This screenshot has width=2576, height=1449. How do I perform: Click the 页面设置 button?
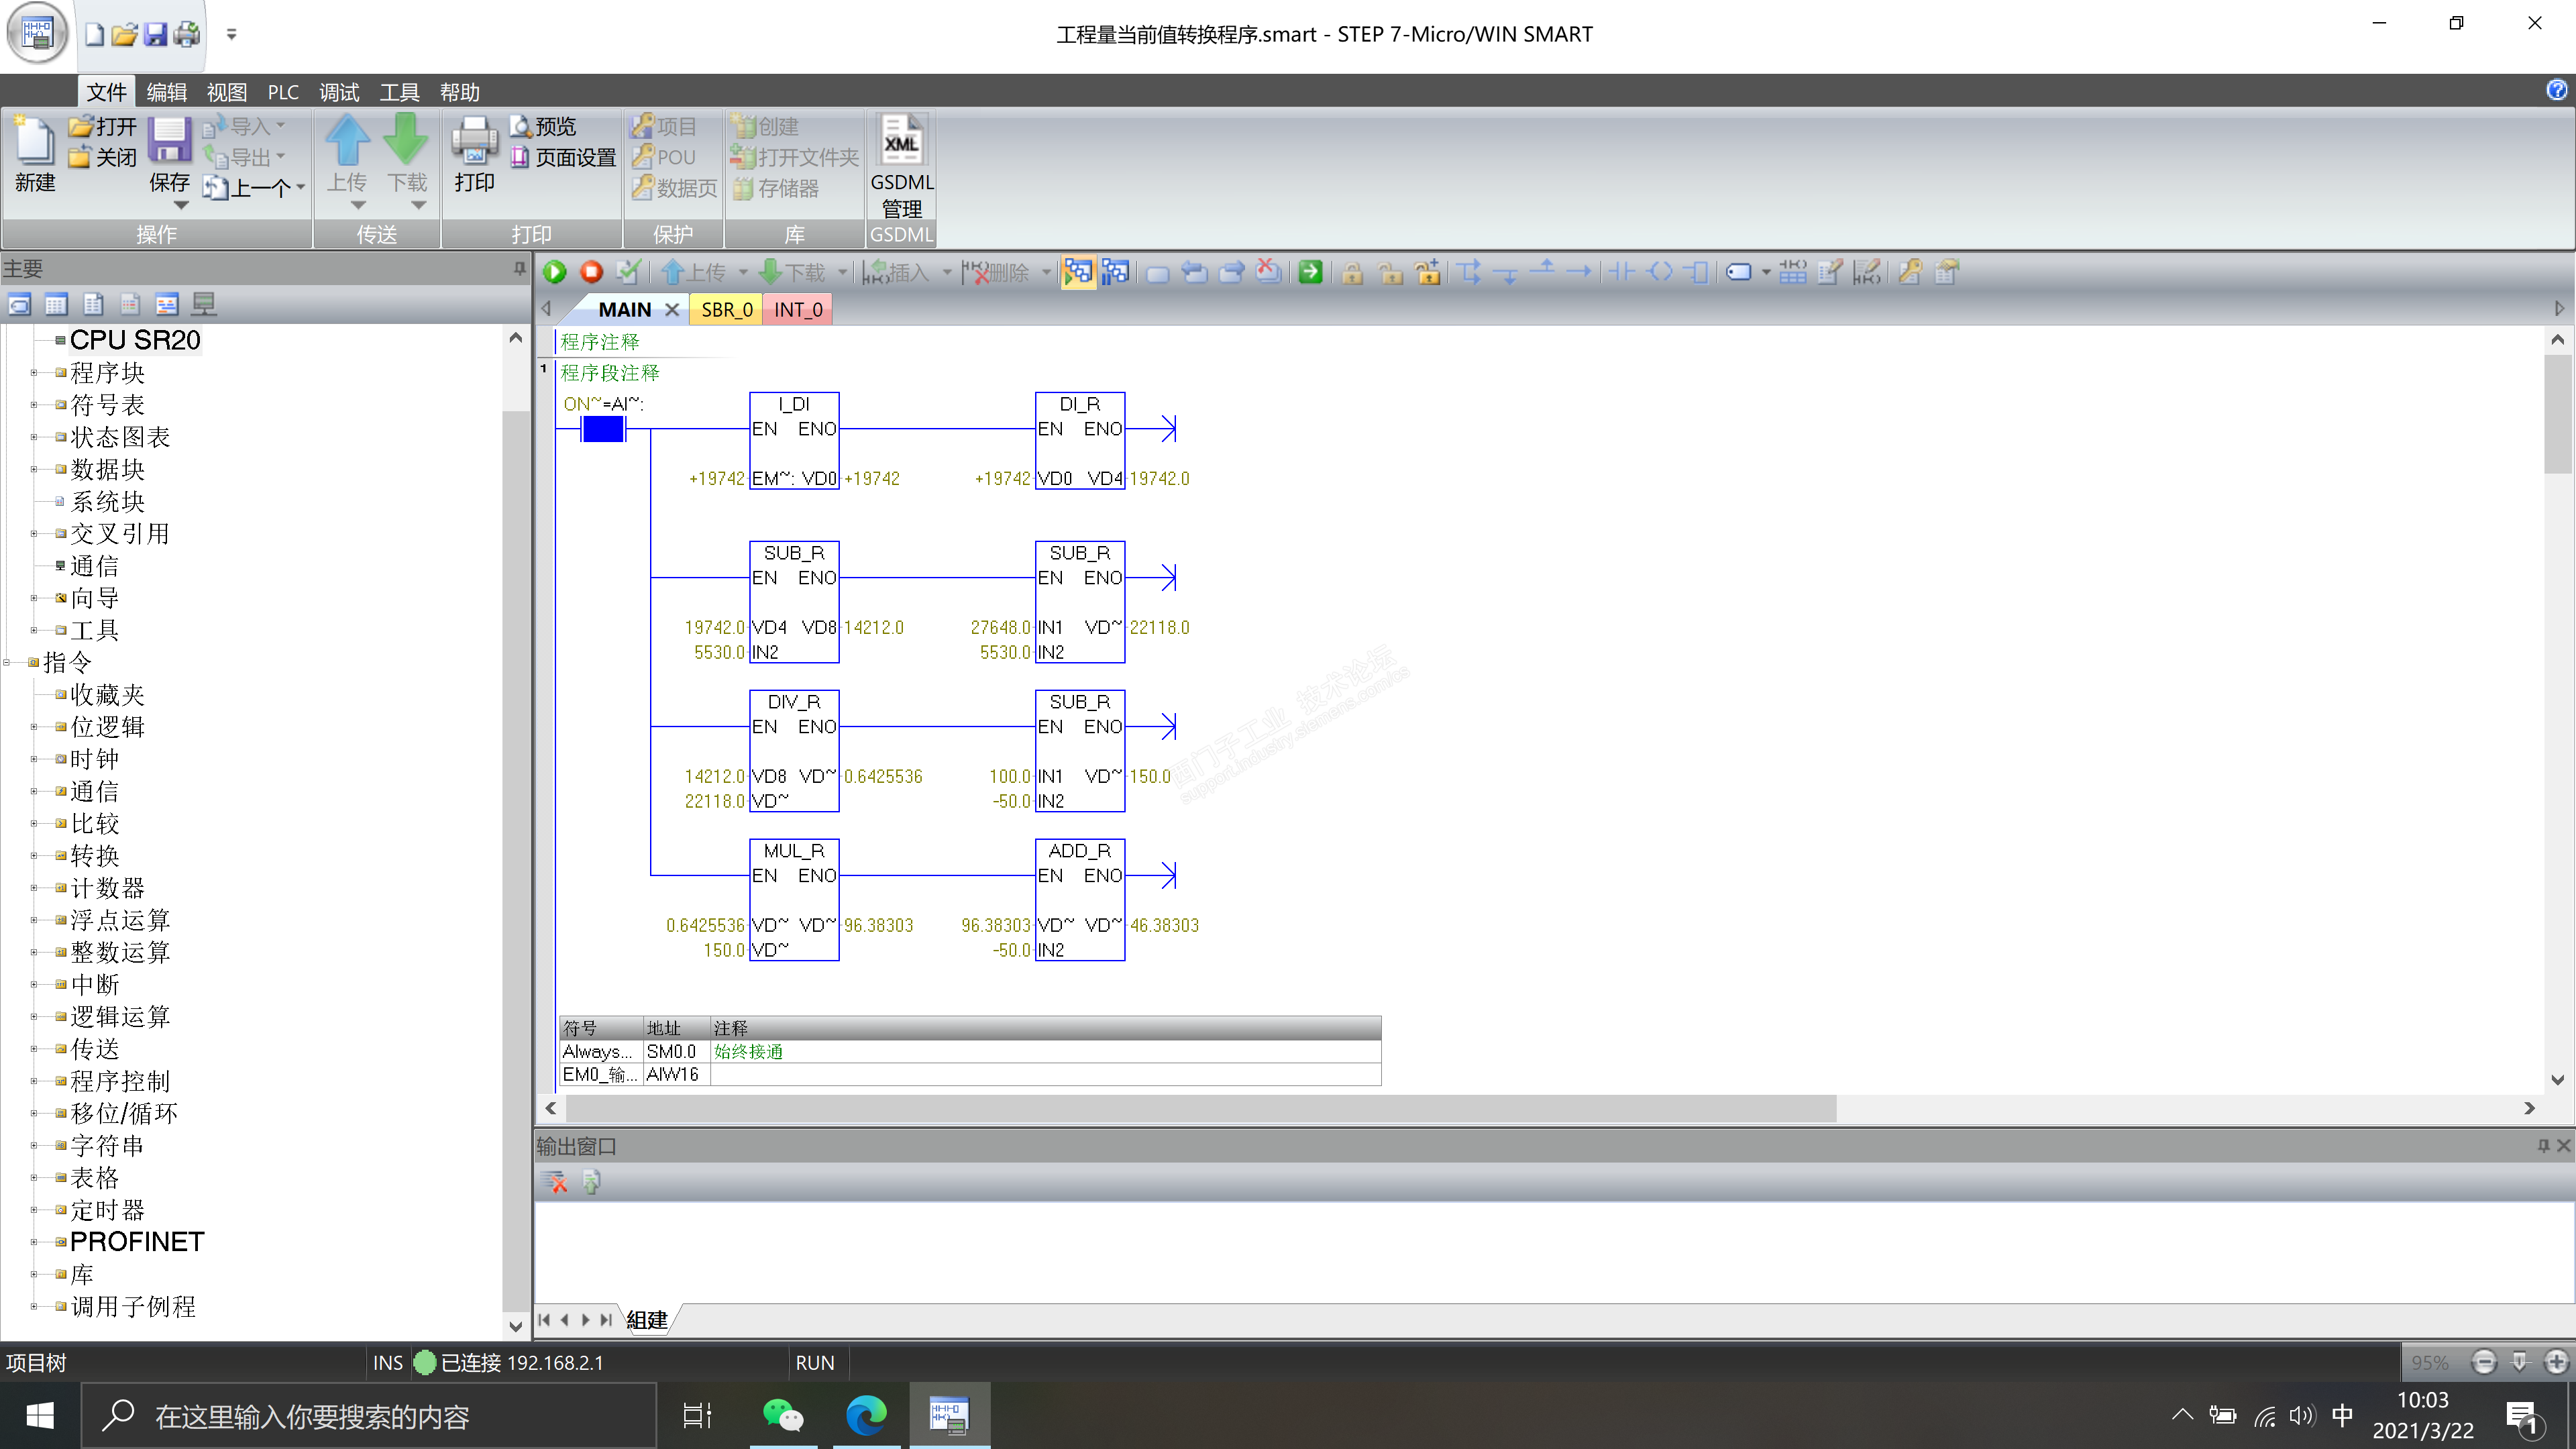tap(564, 157)
